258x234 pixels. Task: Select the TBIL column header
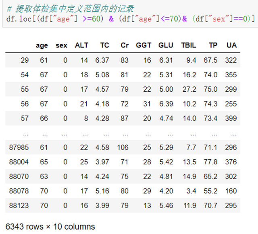pos(189,45)
